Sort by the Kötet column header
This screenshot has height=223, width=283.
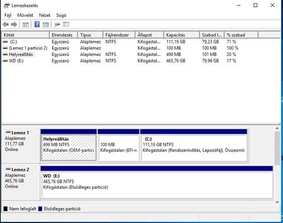[25, 35]
